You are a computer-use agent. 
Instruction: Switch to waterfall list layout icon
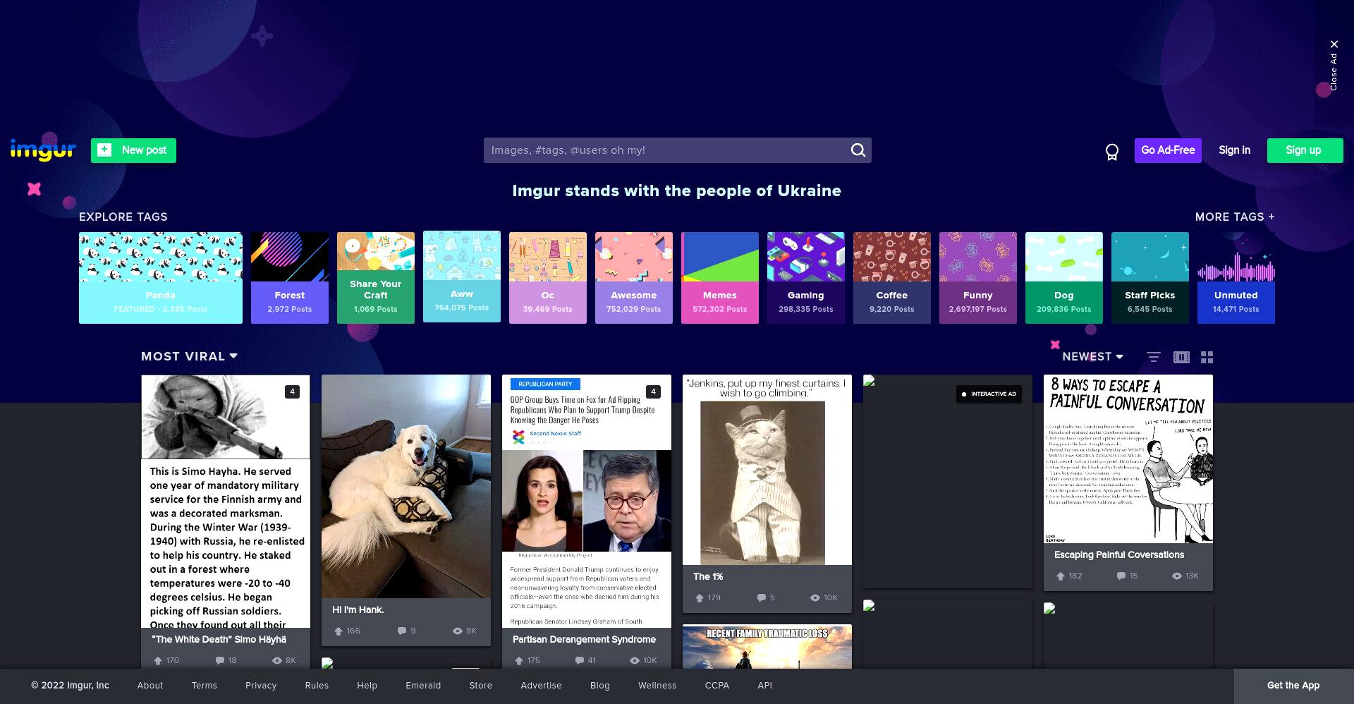(1154, 357)
